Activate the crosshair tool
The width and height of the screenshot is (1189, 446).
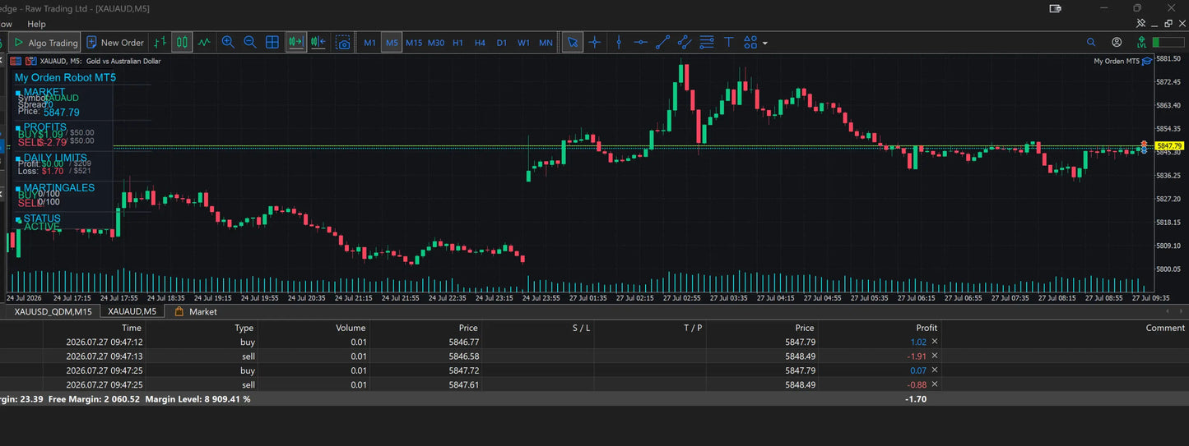(x=595, y=43)
